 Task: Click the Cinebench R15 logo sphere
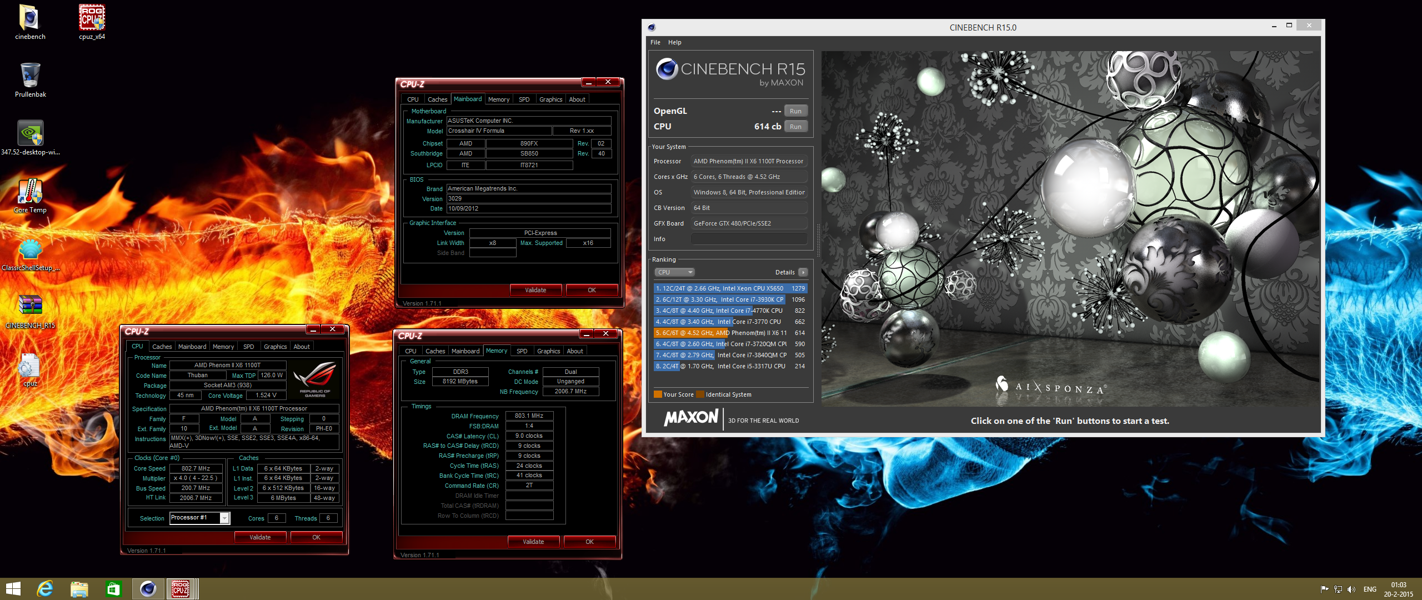coord(667,69)
